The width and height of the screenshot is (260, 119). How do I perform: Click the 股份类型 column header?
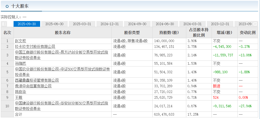click(x=132, y=33)
